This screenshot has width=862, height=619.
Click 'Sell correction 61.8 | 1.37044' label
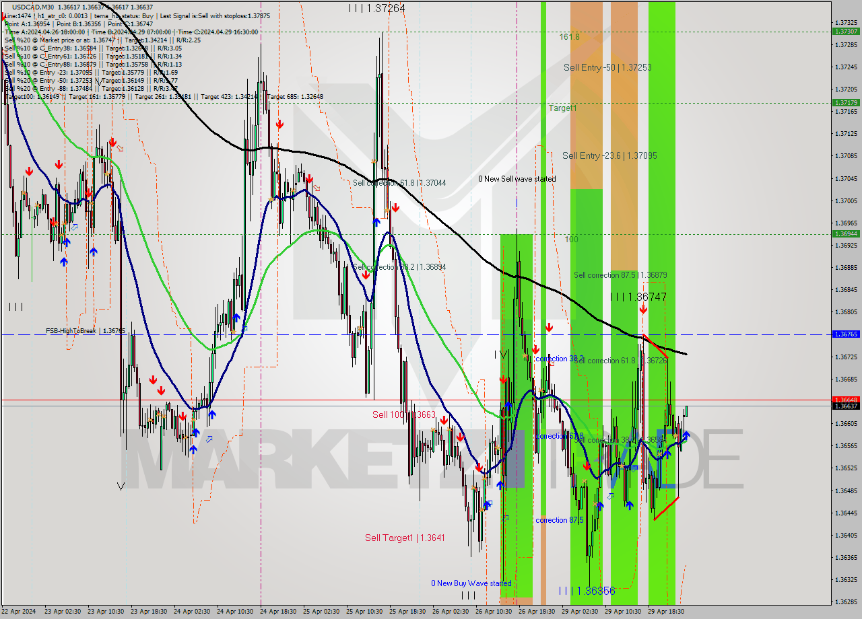(x=399, y=182)
